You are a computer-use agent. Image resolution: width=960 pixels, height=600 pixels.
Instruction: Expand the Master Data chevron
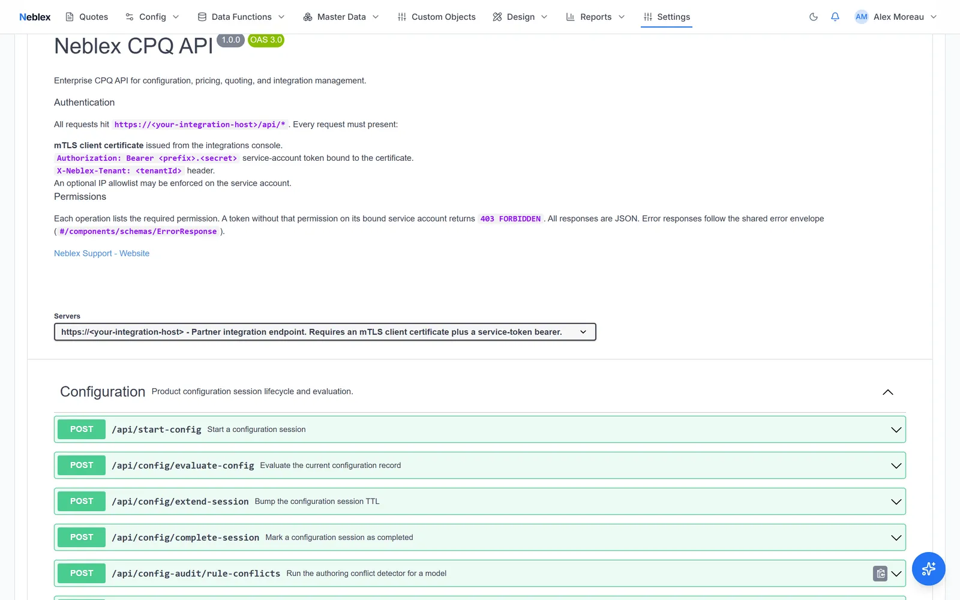[376, 17]
